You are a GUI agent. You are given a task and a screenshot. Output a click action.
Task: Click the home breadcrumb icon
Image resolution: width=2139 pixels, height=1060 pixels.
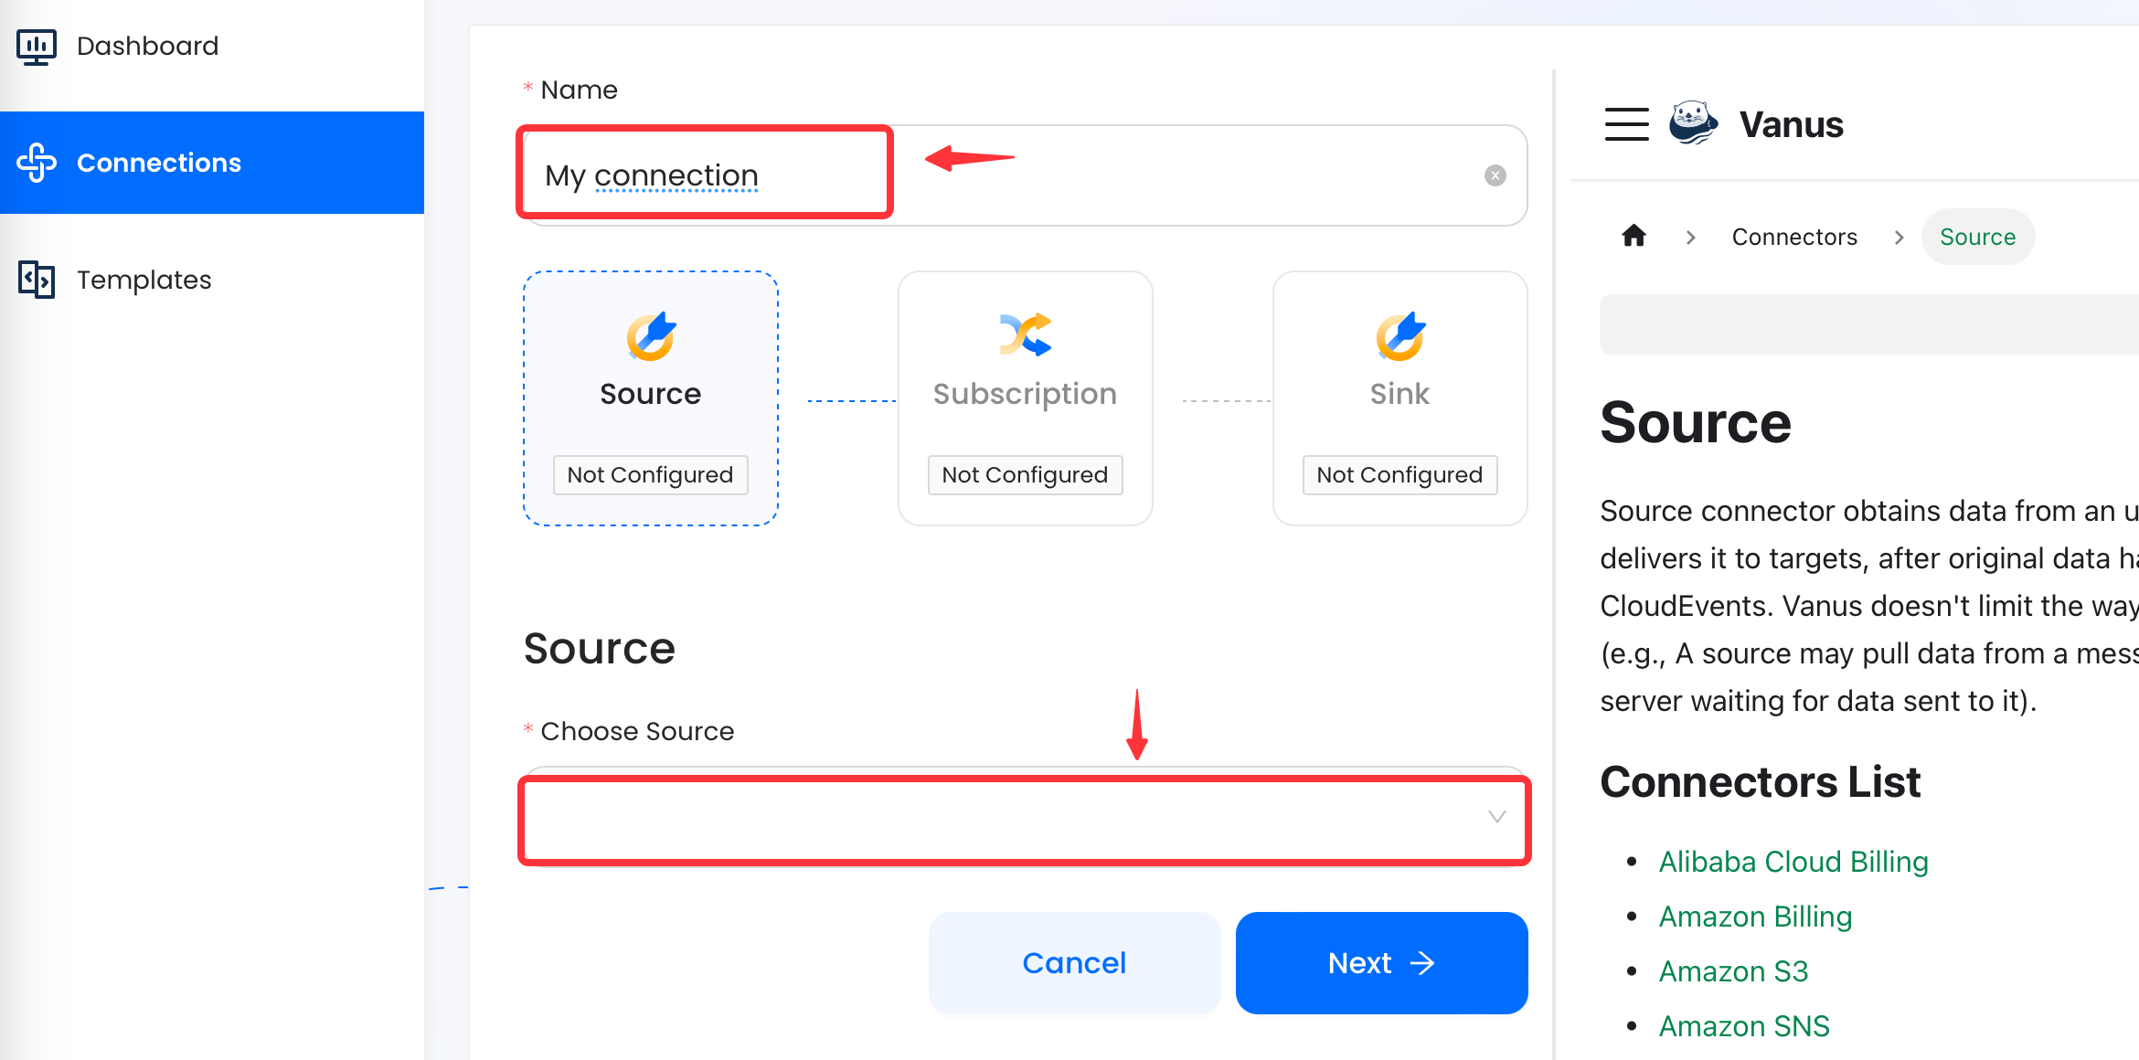(1634, 237)
